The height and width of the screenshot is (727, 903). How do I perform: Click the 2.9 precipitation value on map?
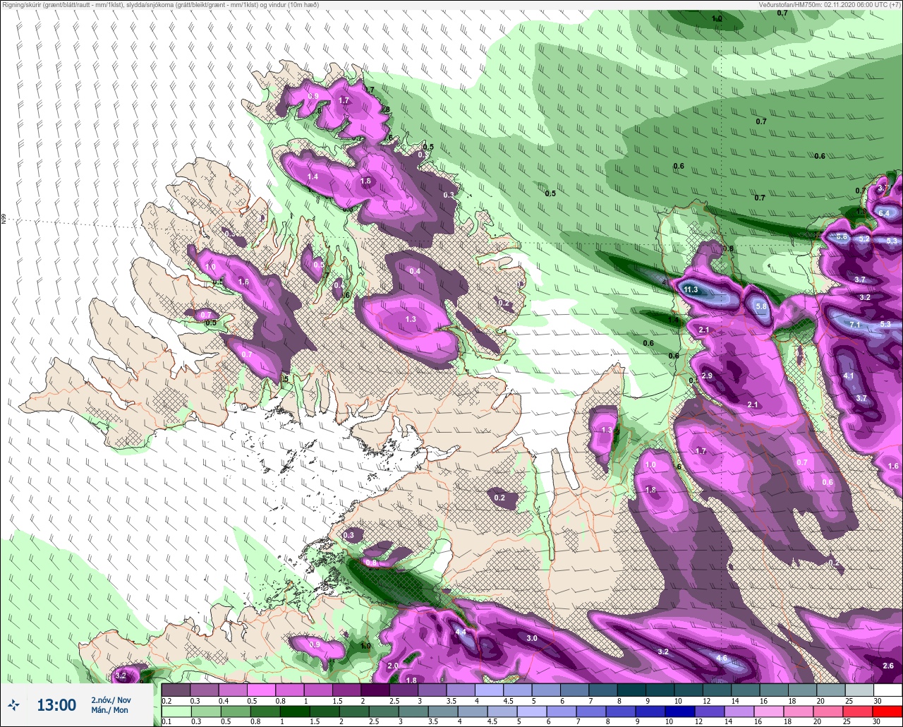pos(707,376)
